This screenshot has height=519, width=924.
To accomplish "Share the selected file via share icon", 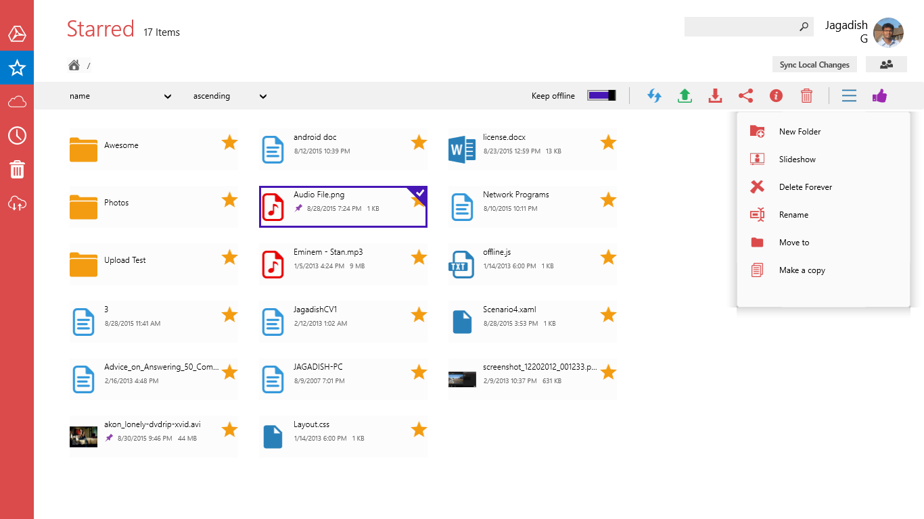I will 745,96.
